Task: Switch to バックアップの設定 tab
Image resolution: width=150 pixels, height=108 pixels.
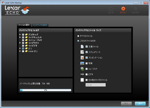Action: tap(40, 25)
